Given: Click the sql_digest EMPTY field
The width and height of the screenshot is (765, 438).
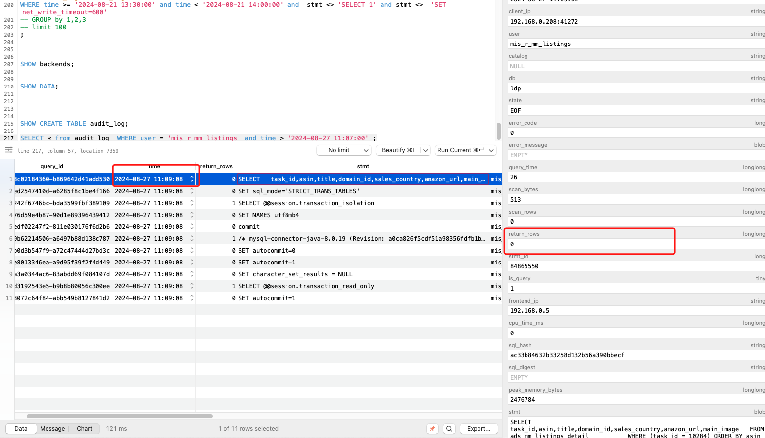Looking at the screenshot, I should pos(636,378).
